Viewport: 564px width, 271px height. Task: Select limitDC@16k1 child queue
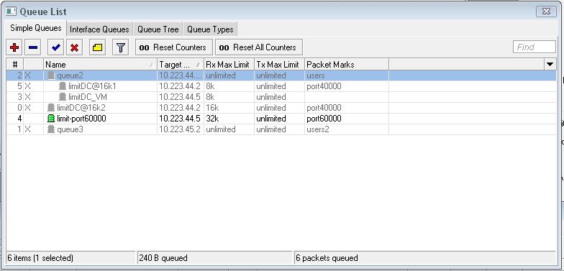tap(92, 86)
